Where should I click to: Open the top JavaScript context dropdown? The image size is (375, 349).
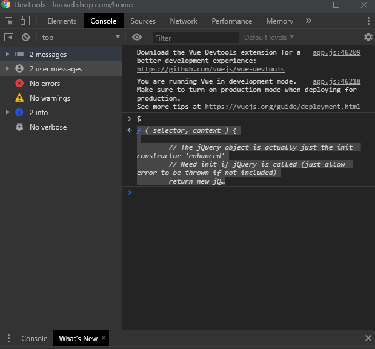click(81, 38)
